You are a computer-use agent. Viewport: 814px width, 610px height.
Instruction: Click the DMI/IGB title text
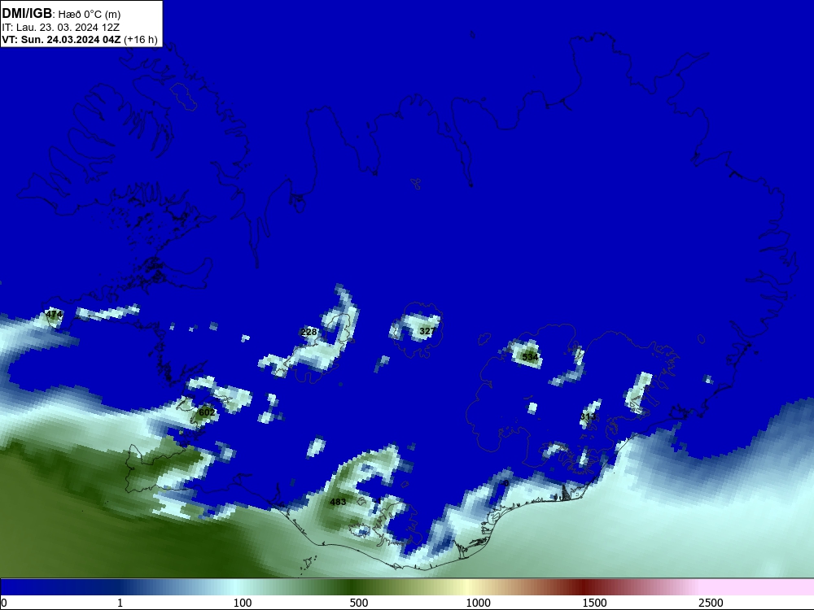(27, 13)
